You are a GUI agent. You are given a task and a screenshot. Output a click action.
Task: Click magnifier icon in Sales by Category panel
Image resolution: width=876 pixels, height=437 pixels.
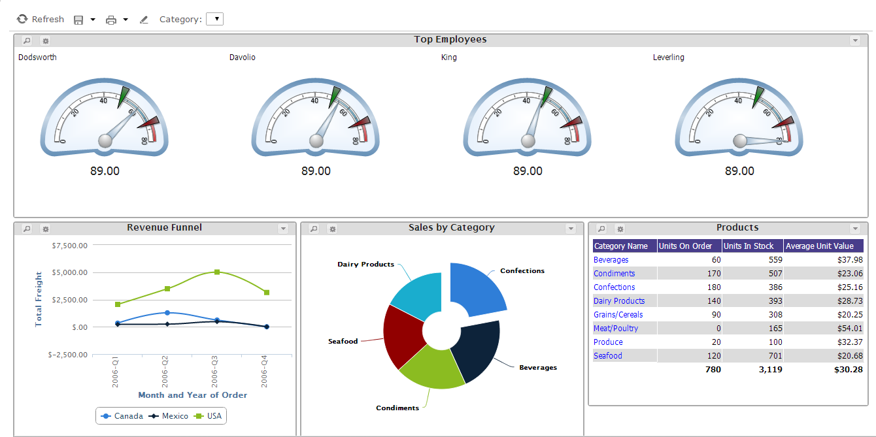click(314, 229)
